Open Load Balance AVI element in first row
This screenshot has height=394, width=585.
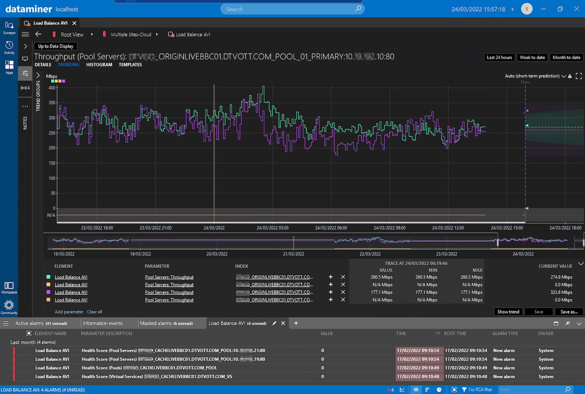tap(71, 277)
